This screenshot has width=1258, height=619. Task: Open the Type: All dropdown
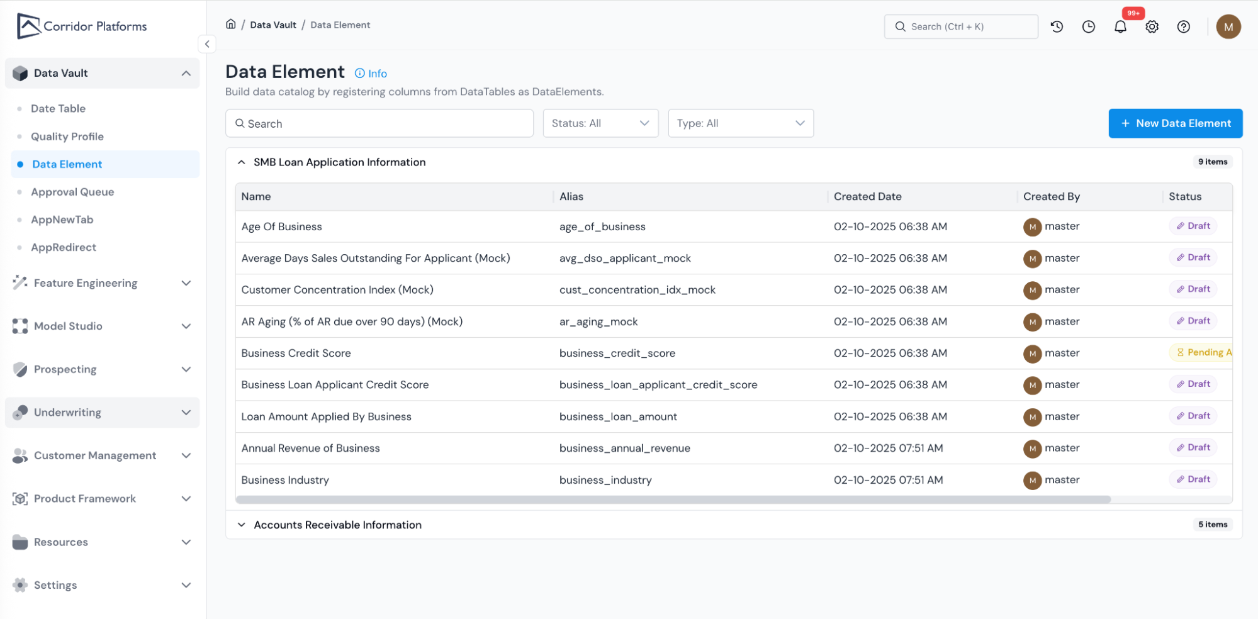(x=740, y=123)
